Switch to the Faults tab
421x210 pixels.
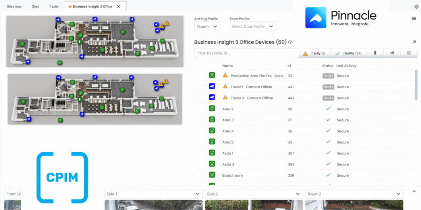point(54,6)
